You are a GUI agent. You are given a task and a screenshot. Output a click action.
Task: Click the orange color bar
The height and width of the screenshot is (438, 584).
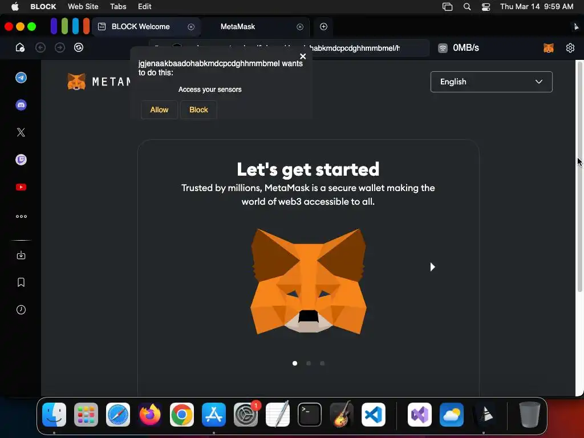click(87, 26)
